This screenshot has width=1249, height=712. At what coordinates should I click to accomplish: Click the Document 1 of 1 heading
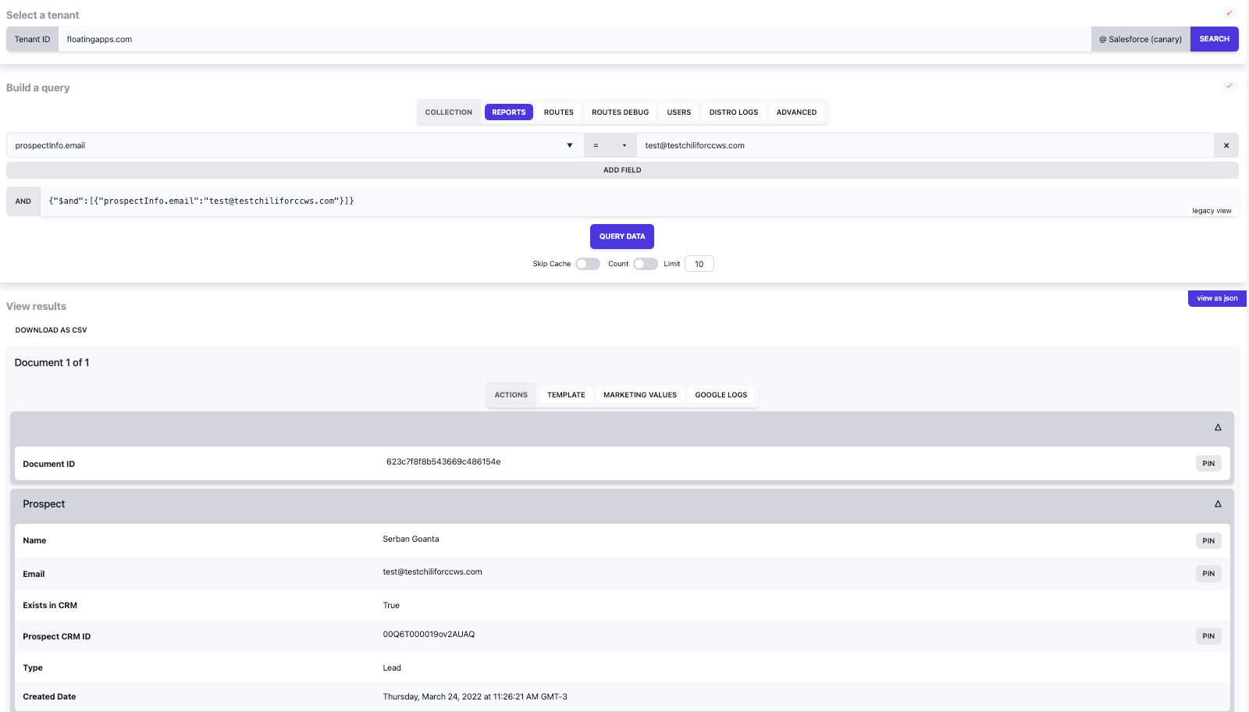52,363
